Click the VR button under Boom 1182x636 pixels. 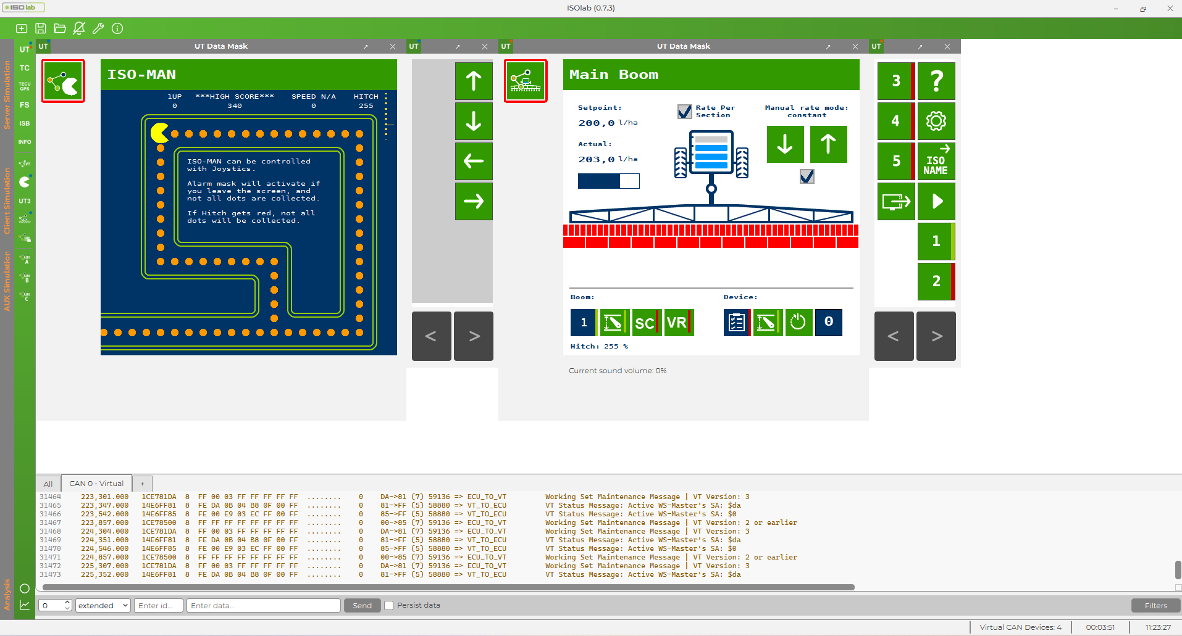[x=678, y=323]
